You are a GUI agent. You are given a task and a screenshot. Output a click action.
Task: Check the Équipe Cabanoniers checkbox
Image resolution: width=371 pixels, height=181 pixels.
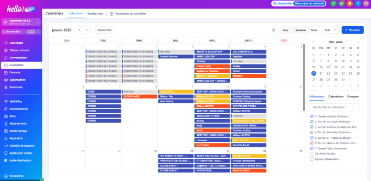pos(311,159)
